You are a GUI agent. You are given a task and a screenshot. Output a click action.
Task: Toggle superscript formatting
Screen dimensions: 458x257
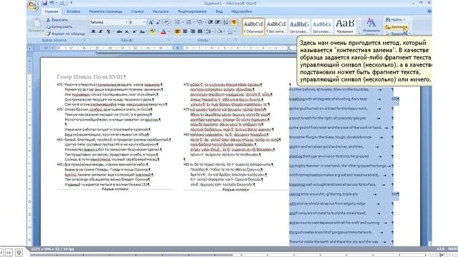coord(135,31)
